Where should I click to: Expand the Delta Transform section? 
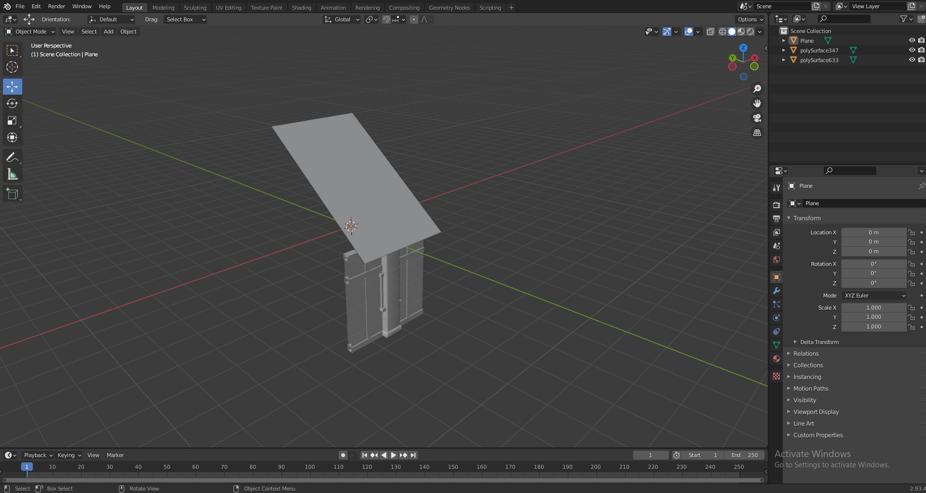click(819, 342)
